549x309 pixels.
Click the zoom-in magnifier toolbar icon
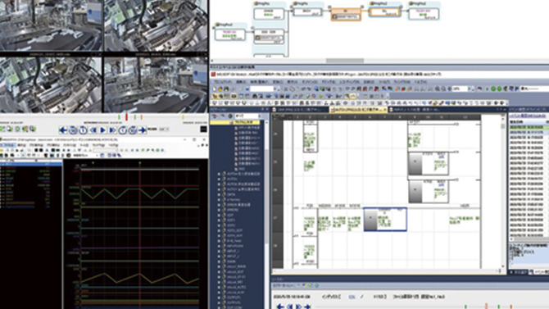pos(438,89)
